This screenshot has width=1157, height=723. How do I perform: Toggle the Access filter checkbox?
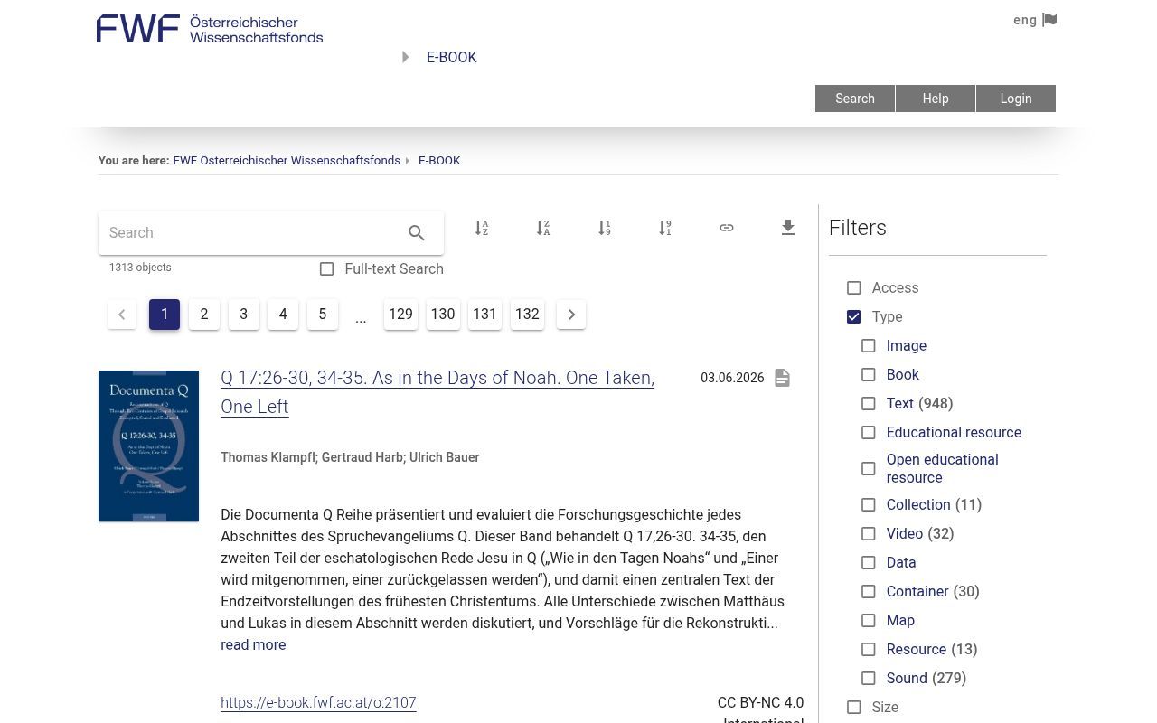pos(854,288)
